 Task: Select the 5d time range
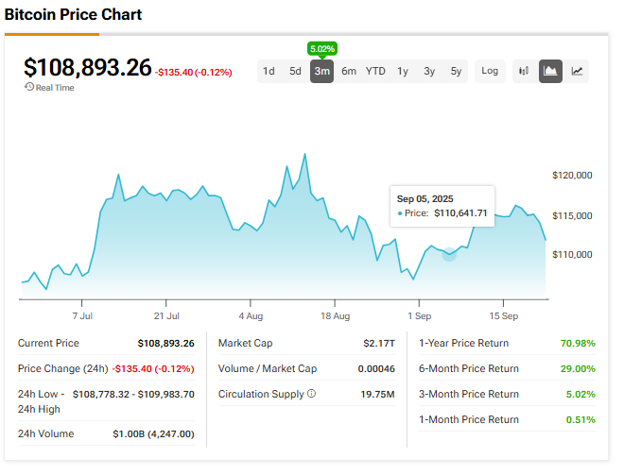[295, 71]
